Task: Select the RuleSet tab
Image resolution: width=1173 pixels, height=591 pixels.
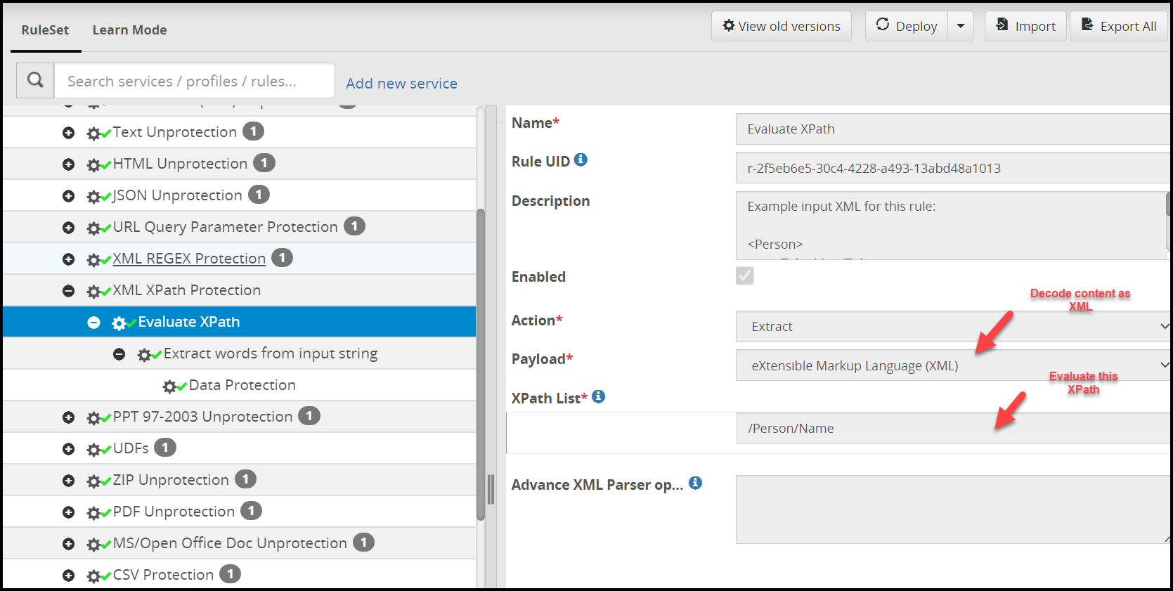Action: click(45, 30)
